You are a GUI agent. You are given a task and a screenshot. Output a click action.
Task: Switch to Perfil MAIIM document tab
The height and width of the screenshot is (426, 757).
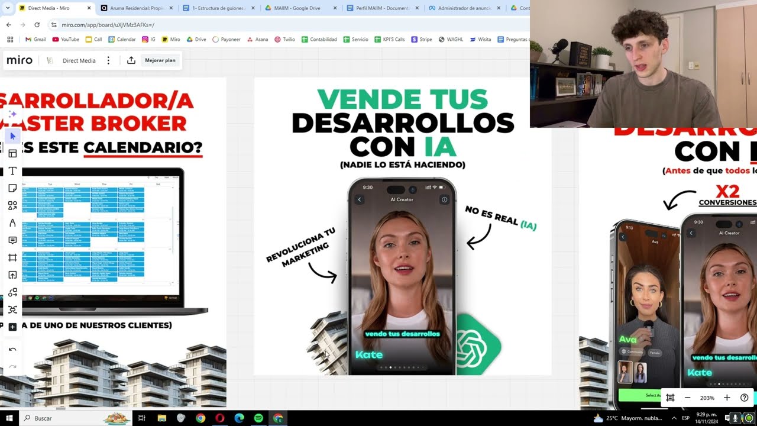point(381,8)
